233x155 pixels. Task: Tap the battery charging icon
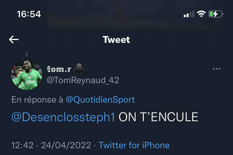click(216, 14)
